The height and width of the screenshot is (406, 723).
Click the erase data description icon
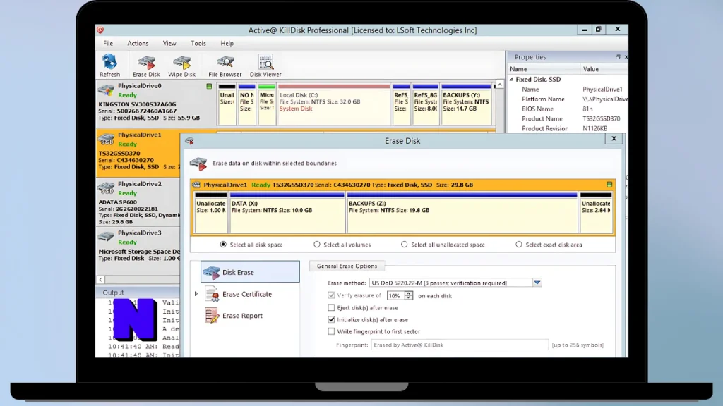point(198,164)
